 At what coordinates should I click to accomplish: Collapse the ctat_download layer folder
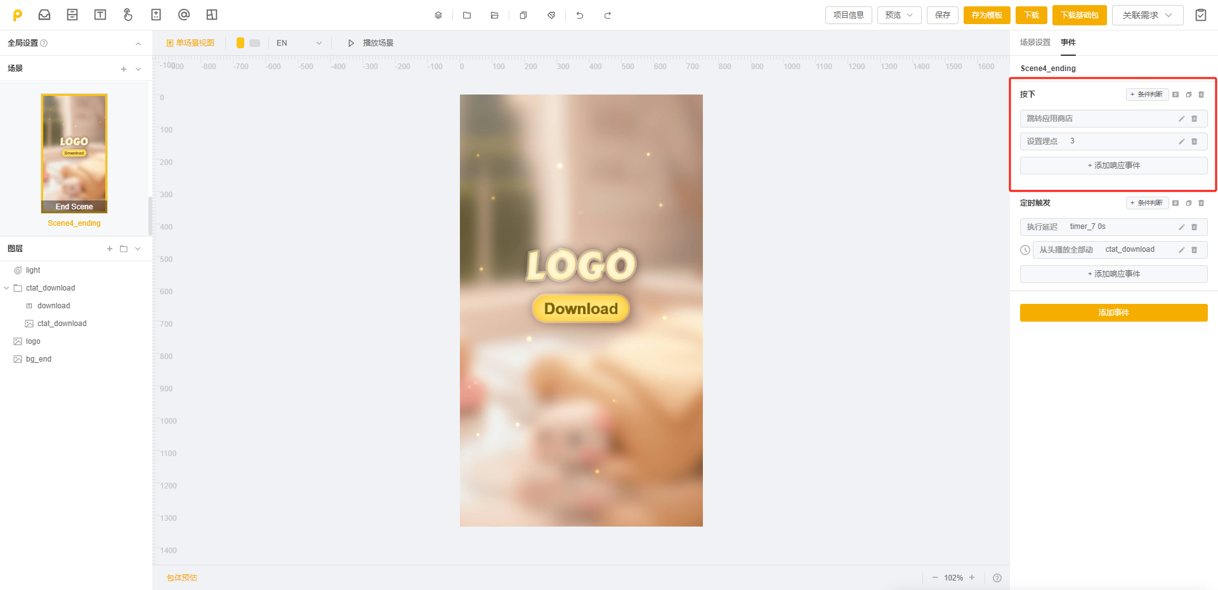tap(7, 288)
